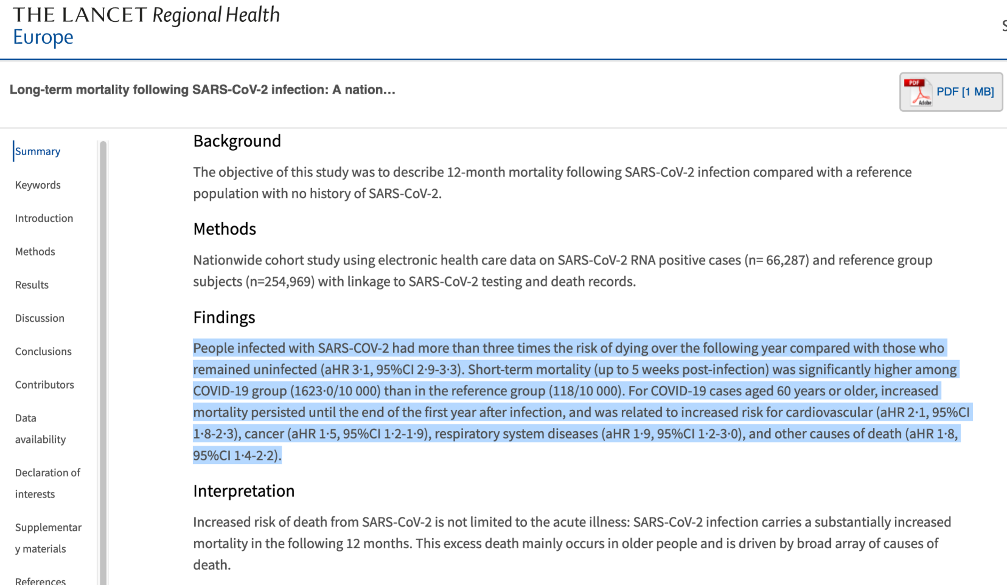Go to References in sidebar
This screenshot has height=585, width=1007.
[x=41, y=580]
